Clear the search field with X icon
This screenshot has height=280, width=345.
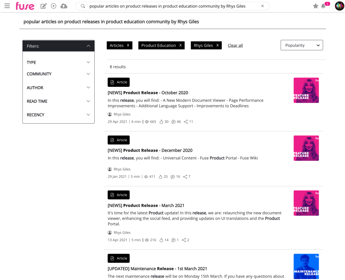pos(262,6)
